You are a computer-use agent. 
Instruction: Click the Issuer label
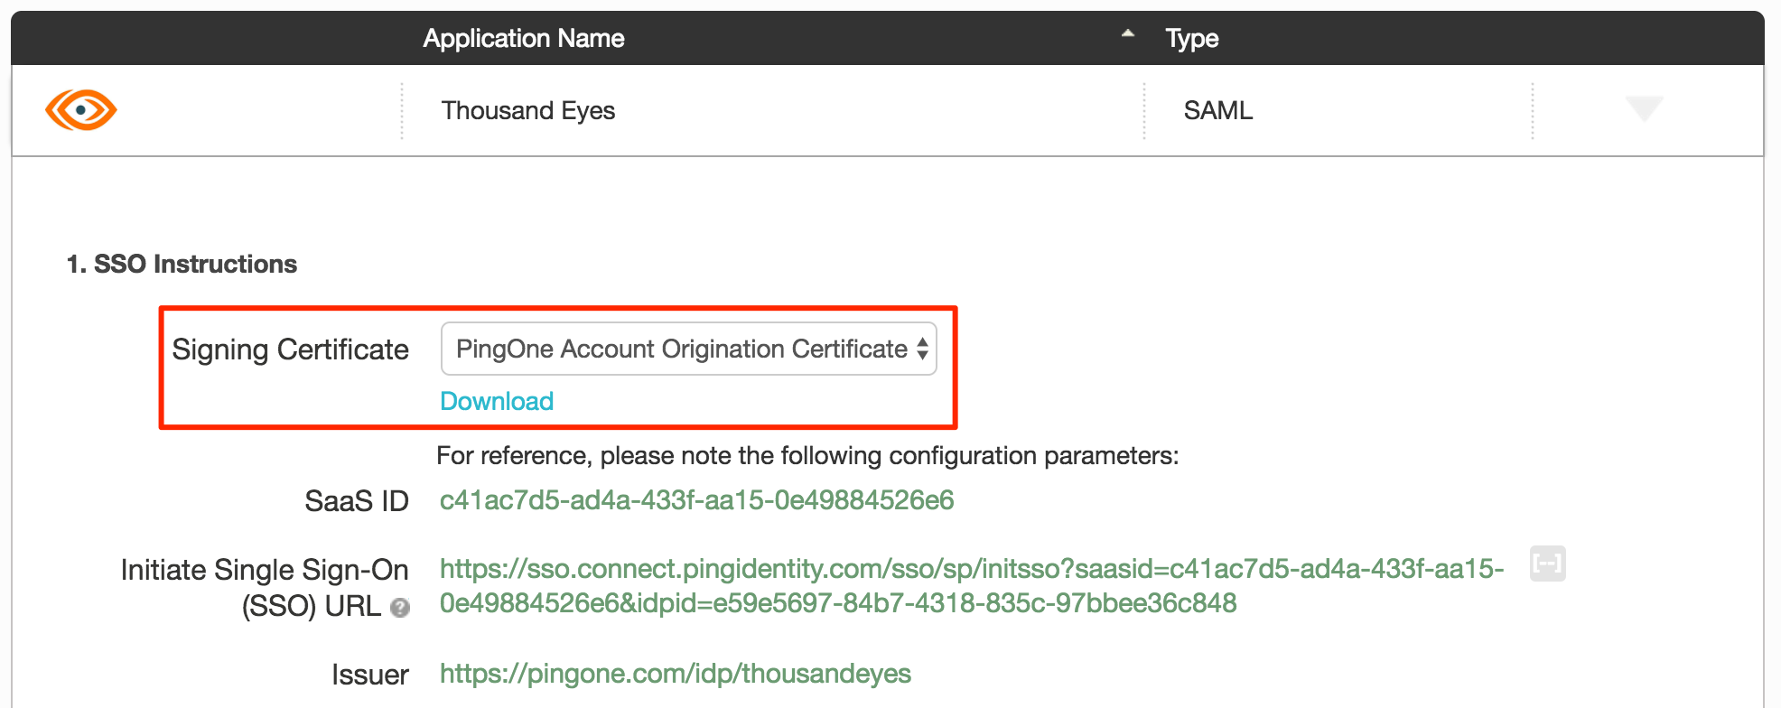tap(370, 675)
